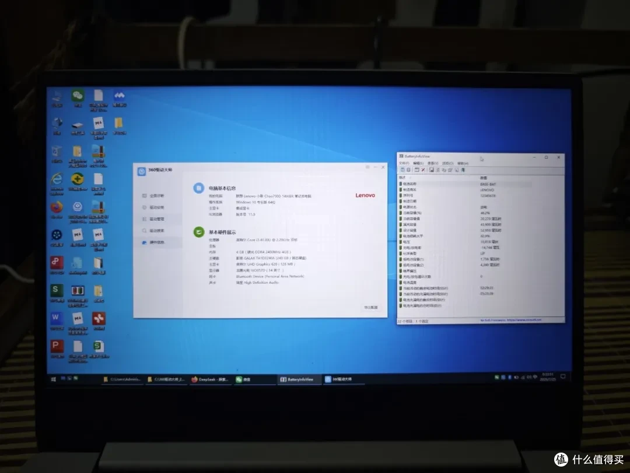Click the floppy-disk save icon in BatteryInfoView toolbar
The width and height of the screenshot is (630, 473).
tap(432, 170)
